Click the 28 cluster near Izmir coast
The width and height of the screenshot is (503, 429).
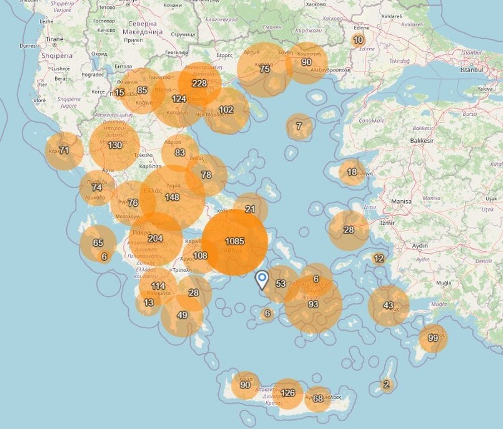point(348,229)
